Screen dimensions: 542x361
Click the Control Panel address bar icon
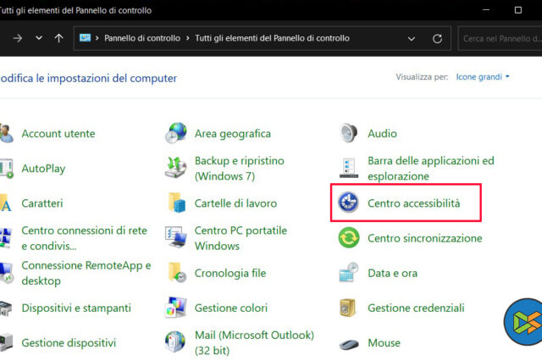coord(85,37)
